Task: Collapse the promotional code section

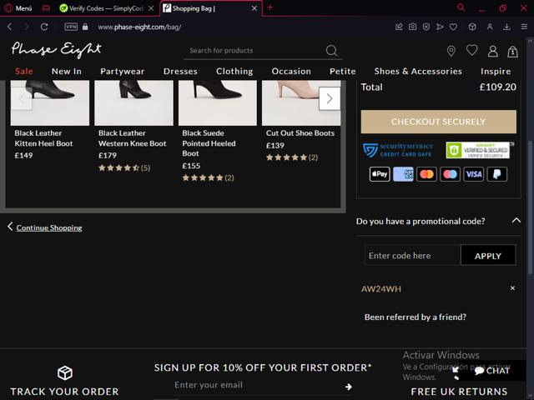Action: [x=516, y=220]
